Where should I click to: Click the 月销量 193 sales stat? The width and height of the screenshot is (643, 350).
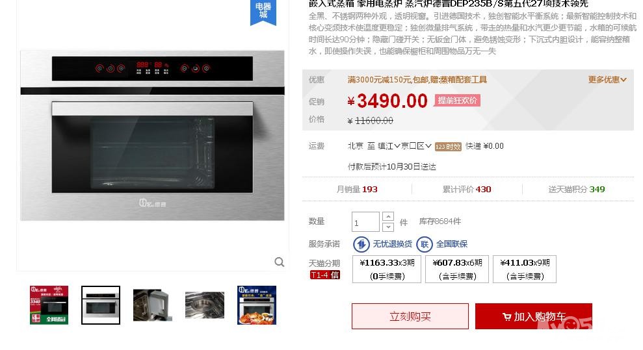pyautogui.click(x=357, y=190)
